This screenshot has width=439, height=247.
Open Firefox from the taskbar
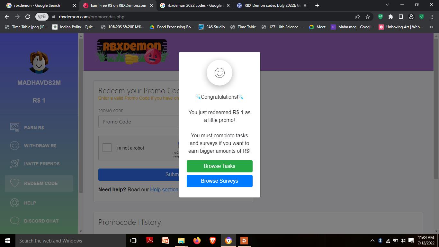(197, 241)
